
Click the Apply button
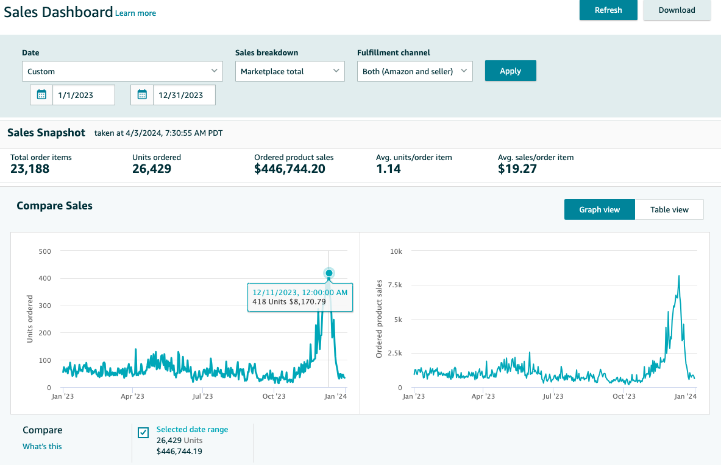(x=510, y=71)
